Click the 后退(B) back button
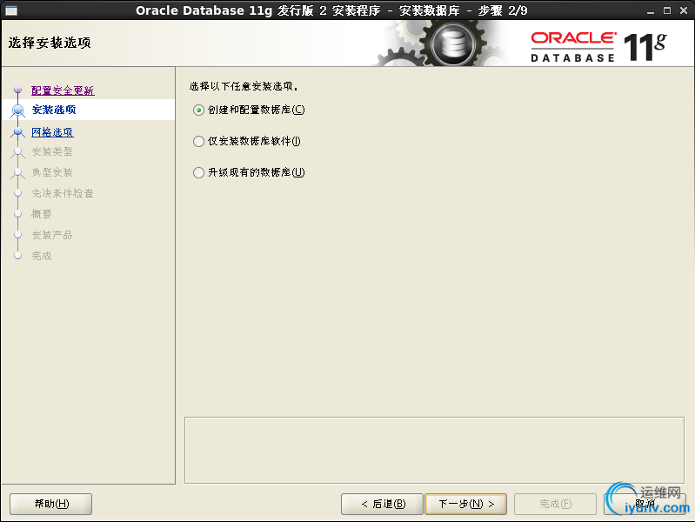 (x=382, y=504)
